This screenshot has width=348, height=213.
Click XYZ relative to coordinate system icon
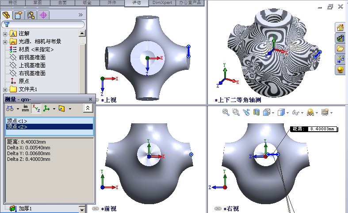(x=46, y=108)
